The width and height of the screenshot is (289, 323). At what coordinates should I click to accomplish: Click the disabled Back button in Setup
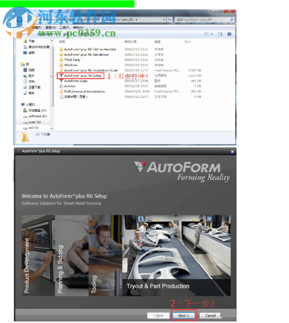pos(158,315)
